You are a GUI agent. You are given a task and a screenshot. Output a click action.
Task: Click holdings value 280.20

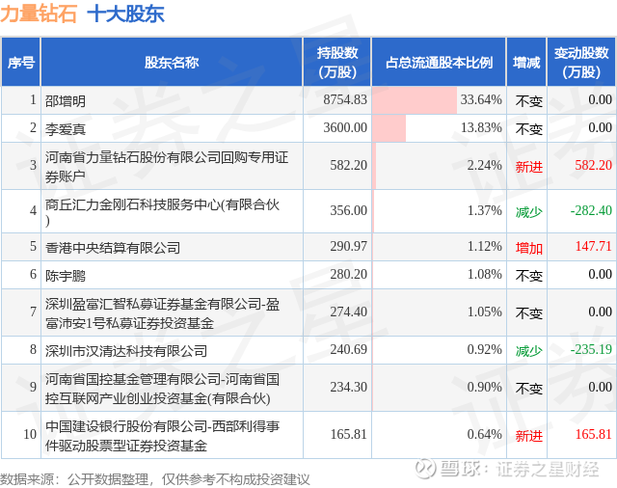[x=349, y=274]
